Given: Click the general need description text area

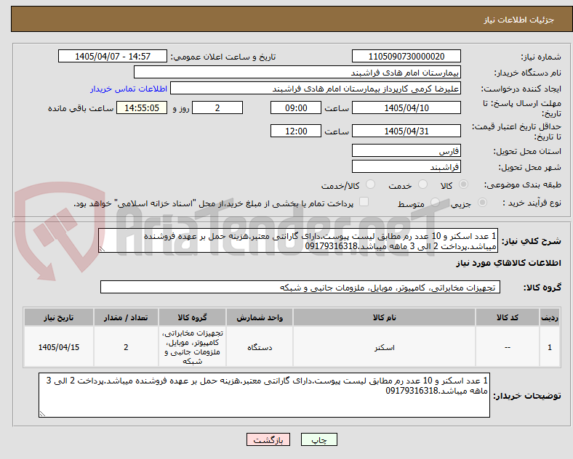Looking at the screenshot, I should click(x=298, y=241).
